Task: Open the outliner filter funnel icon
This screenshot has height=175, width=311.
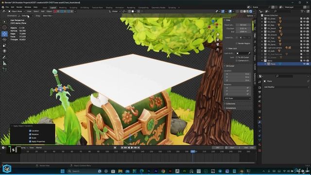Action: click(302, 12)
